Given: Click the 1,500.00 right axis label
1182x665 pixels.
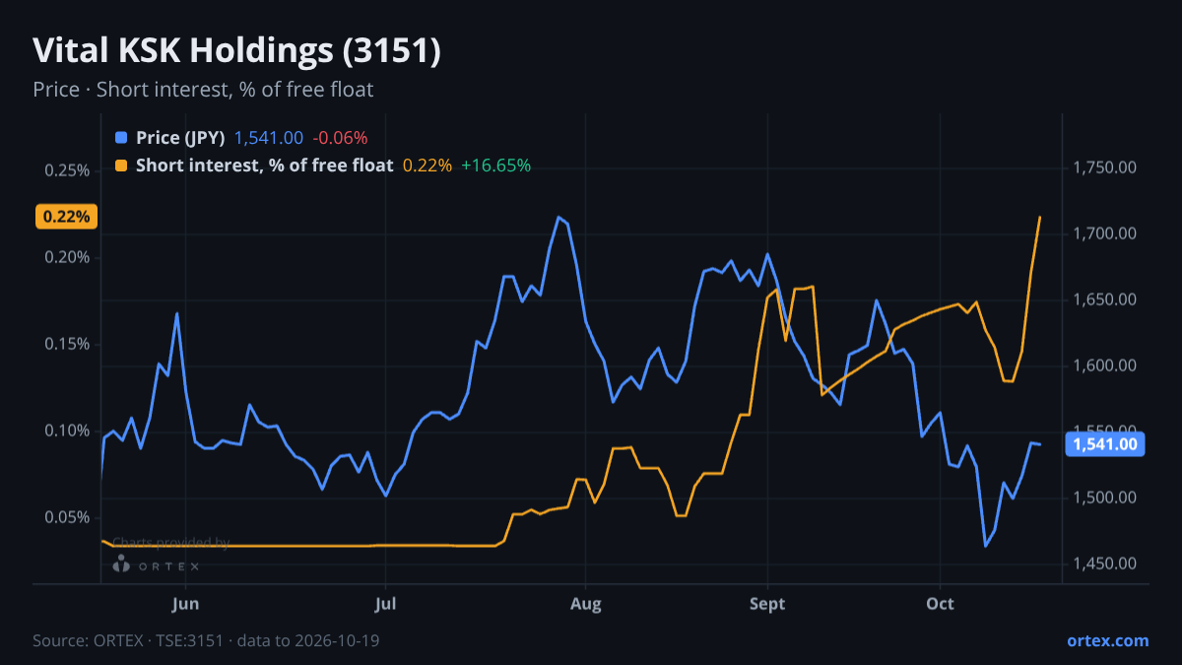Looking at the screenshot, I should click(1105, 498).
